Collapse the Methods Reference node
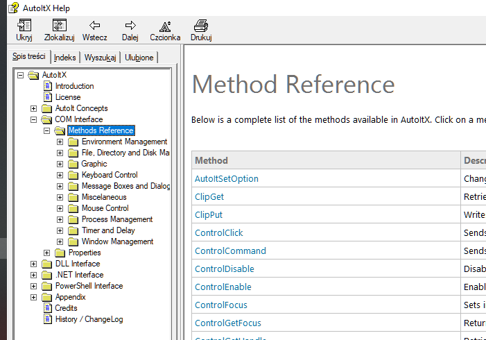 click(x=47, y=131)
